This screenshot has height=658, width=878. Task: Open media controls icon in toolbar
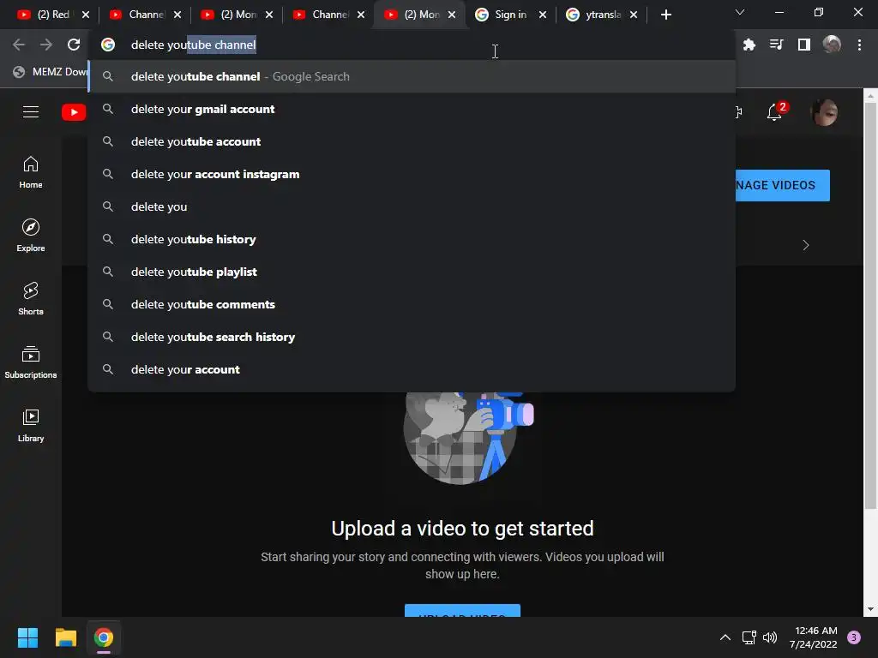click(x=777, y=45)
